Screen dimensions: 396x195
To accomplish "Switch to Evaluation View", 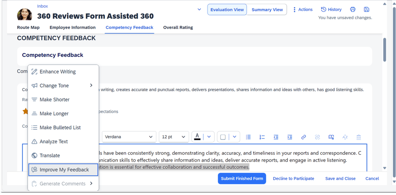I will [x=227, y=9].
